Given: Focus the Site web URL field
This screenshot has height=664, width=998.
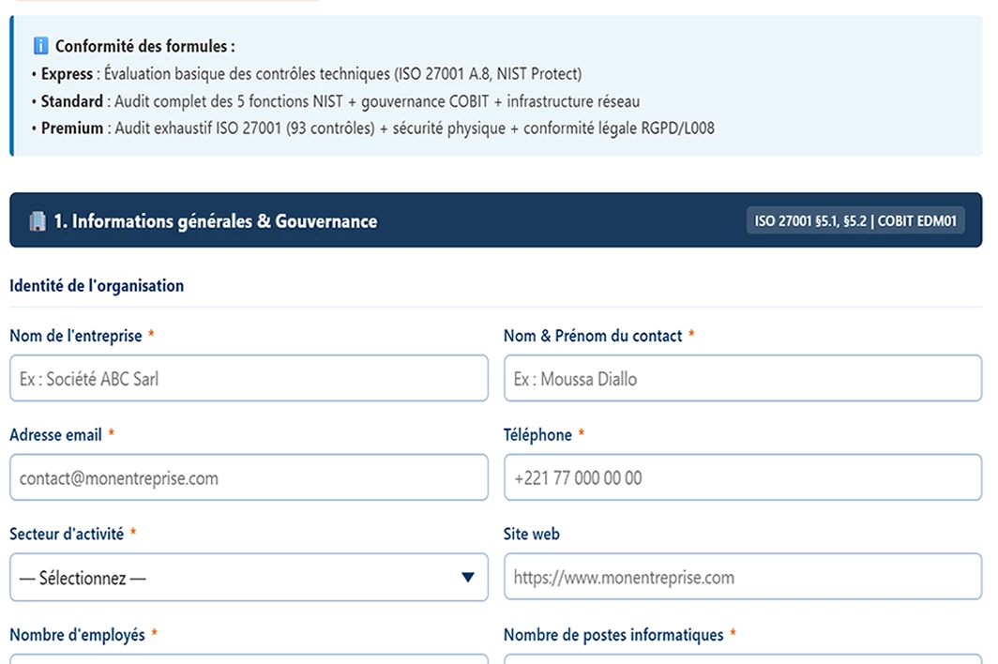Looking at the screenshot, I should pyautogui.click(x=743, y=577).
